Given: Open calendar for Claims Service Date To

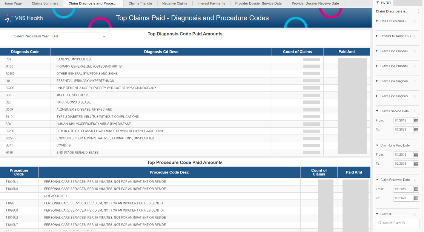Looking at the screenshot, I should 416,130.
